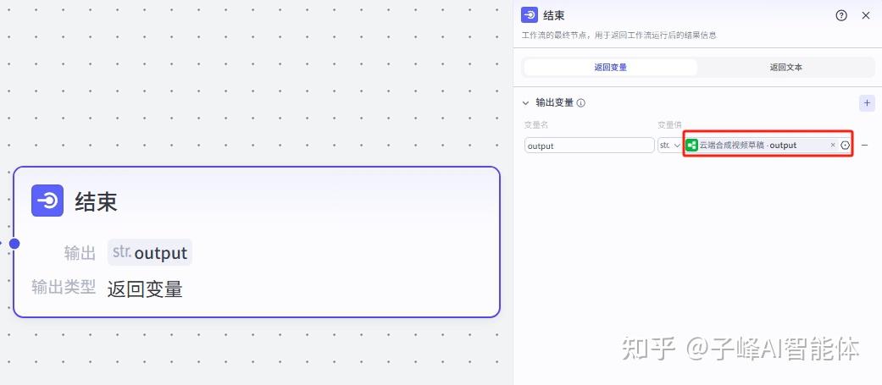Click the green 云端合成视频草稿 node icon
The height and width of the screenshot is (385, 882).
(x=692, y=146)
